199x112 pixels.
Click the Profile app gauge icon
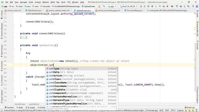click(160, 6)
